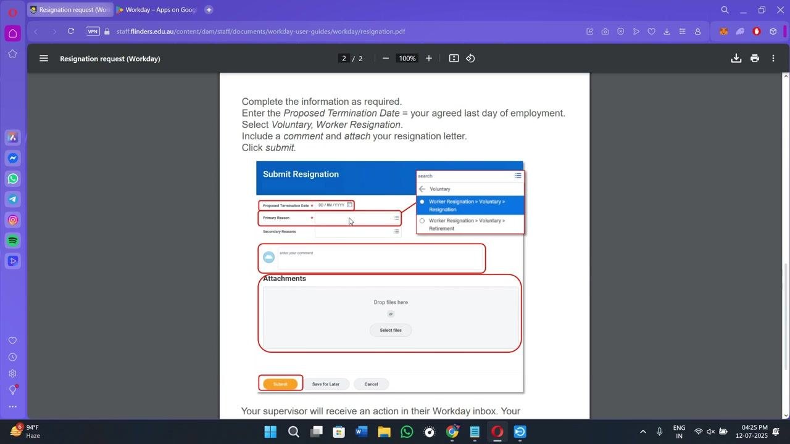Toggle the VPN badge in address bar
The width and height of the screenshot is (790, 444).
[93, 31]
